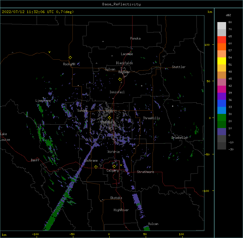The image size is (243, 238).
Task: Click the yellow marker northeast of RockyMH
Action: pyautogui.click(x=70, y=57)
